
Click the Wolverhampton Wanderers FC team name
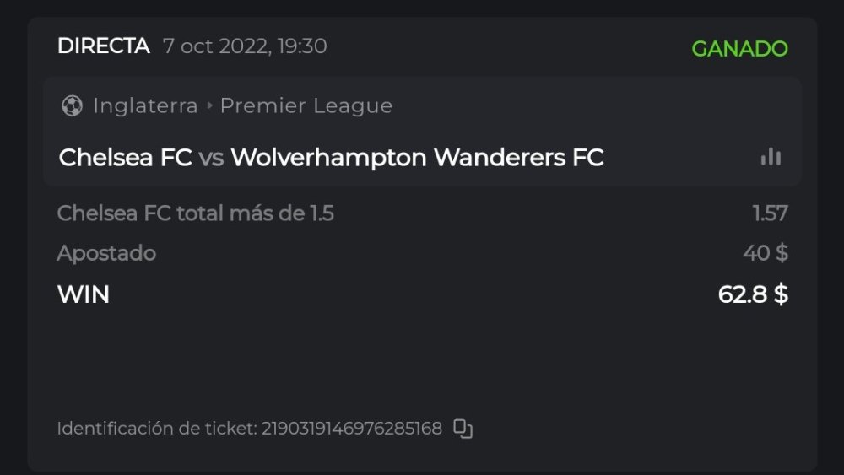(417, 158)
